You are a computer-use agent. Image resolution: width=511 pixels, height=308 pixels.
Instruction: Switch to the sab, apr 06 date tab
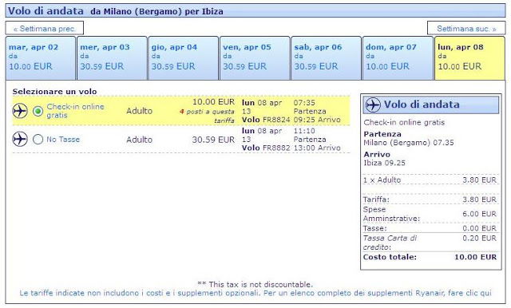[x=327, y=58]
